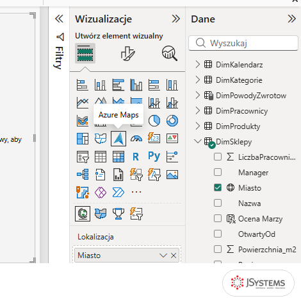This screenshot has width=301, height=303.
Task: Select the stacked bar chart visual
Action: click(83, 85)
